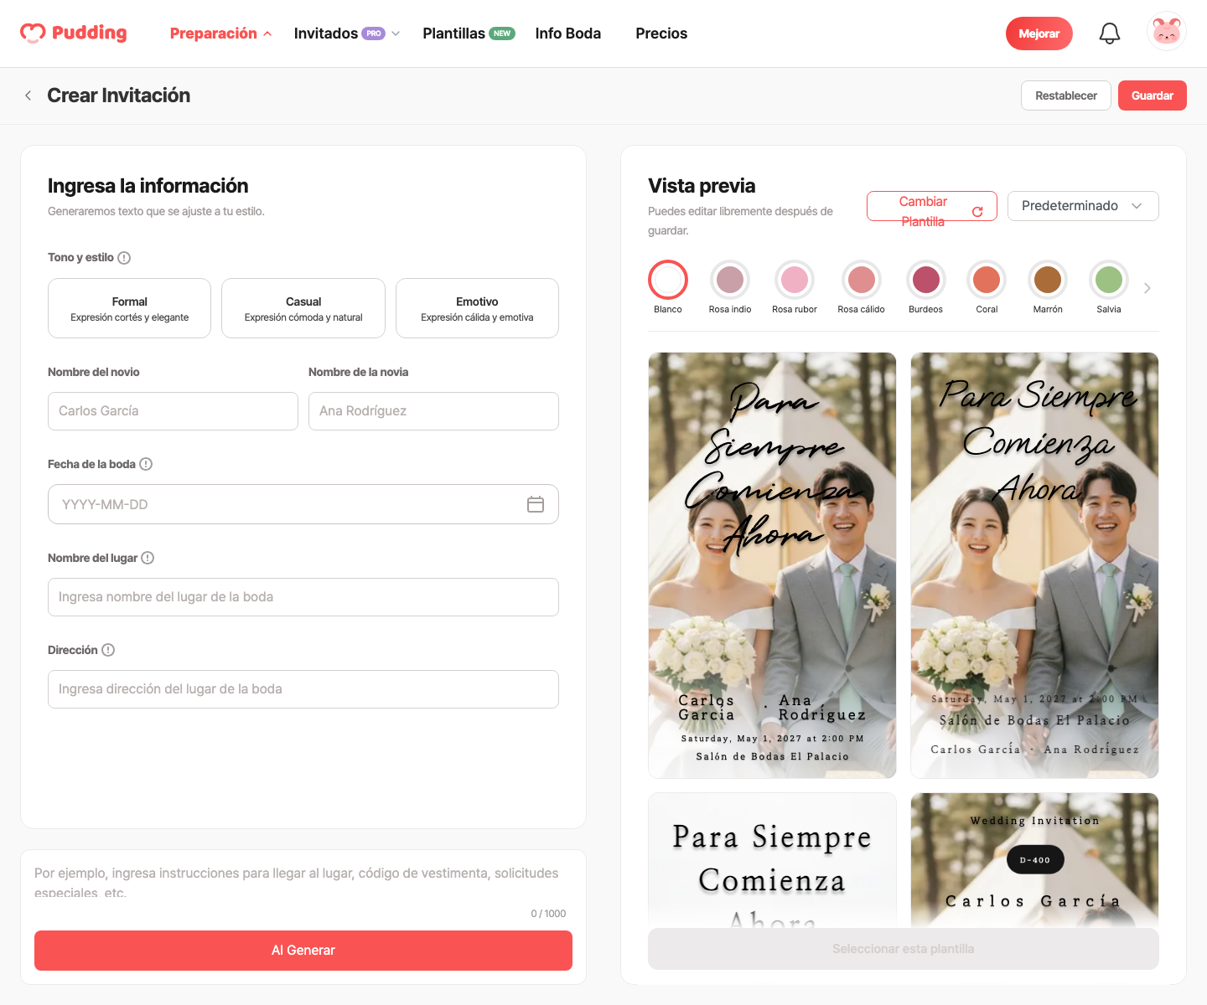Choose the Burdeos color swatch
Screen dimensions: 1207x1005
tap(926, 280)
